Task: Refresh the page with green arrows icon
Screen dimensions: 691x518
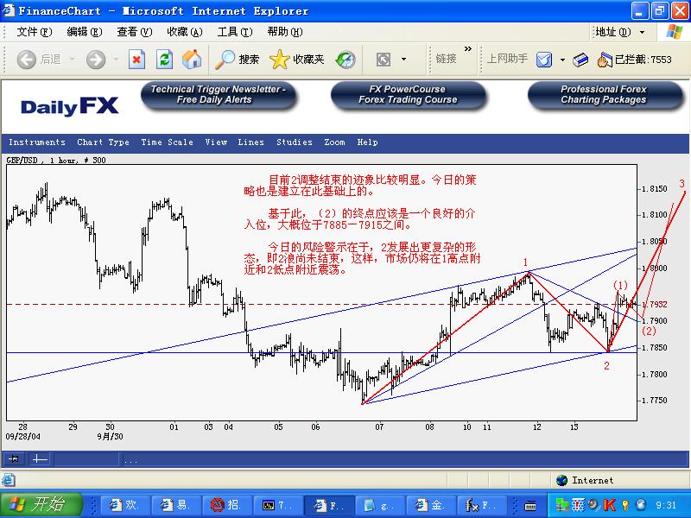Action: tap(164, 60)
